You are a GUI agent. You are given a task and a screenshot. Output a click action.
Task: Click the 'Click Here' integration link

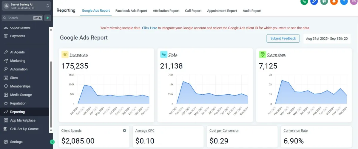point(149,28)
